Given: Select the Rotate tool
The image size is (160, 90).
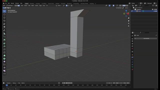Looking at the screenshot, I should click(4, 21).
